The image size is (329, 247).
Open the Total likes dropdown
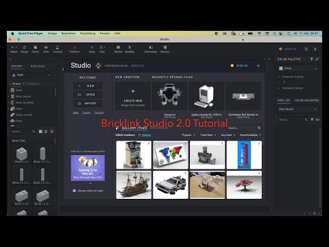point(208,135)
